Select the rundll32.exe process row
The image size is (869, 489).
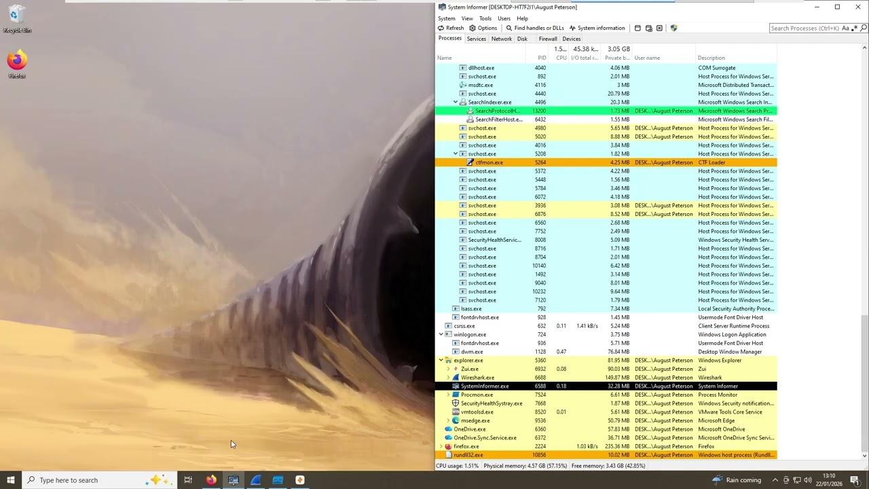[606, 455]
